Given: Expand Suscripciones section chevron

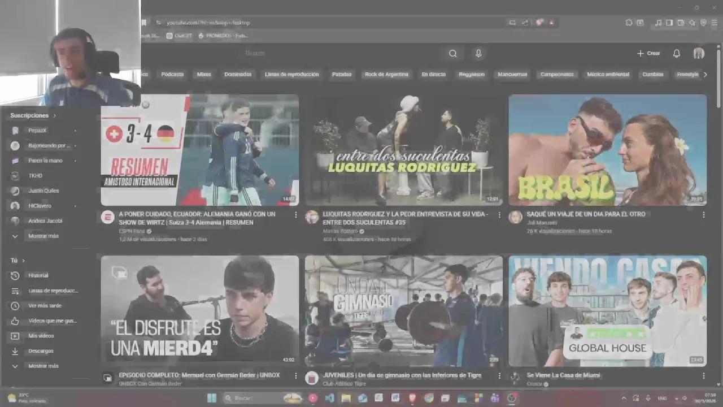Looking at the screenshot, I should (55, 115).
